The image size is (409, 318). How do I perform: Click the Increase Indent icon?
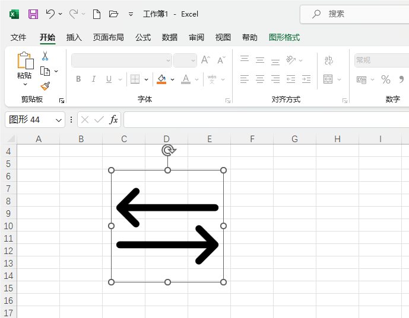coord(306,79)
